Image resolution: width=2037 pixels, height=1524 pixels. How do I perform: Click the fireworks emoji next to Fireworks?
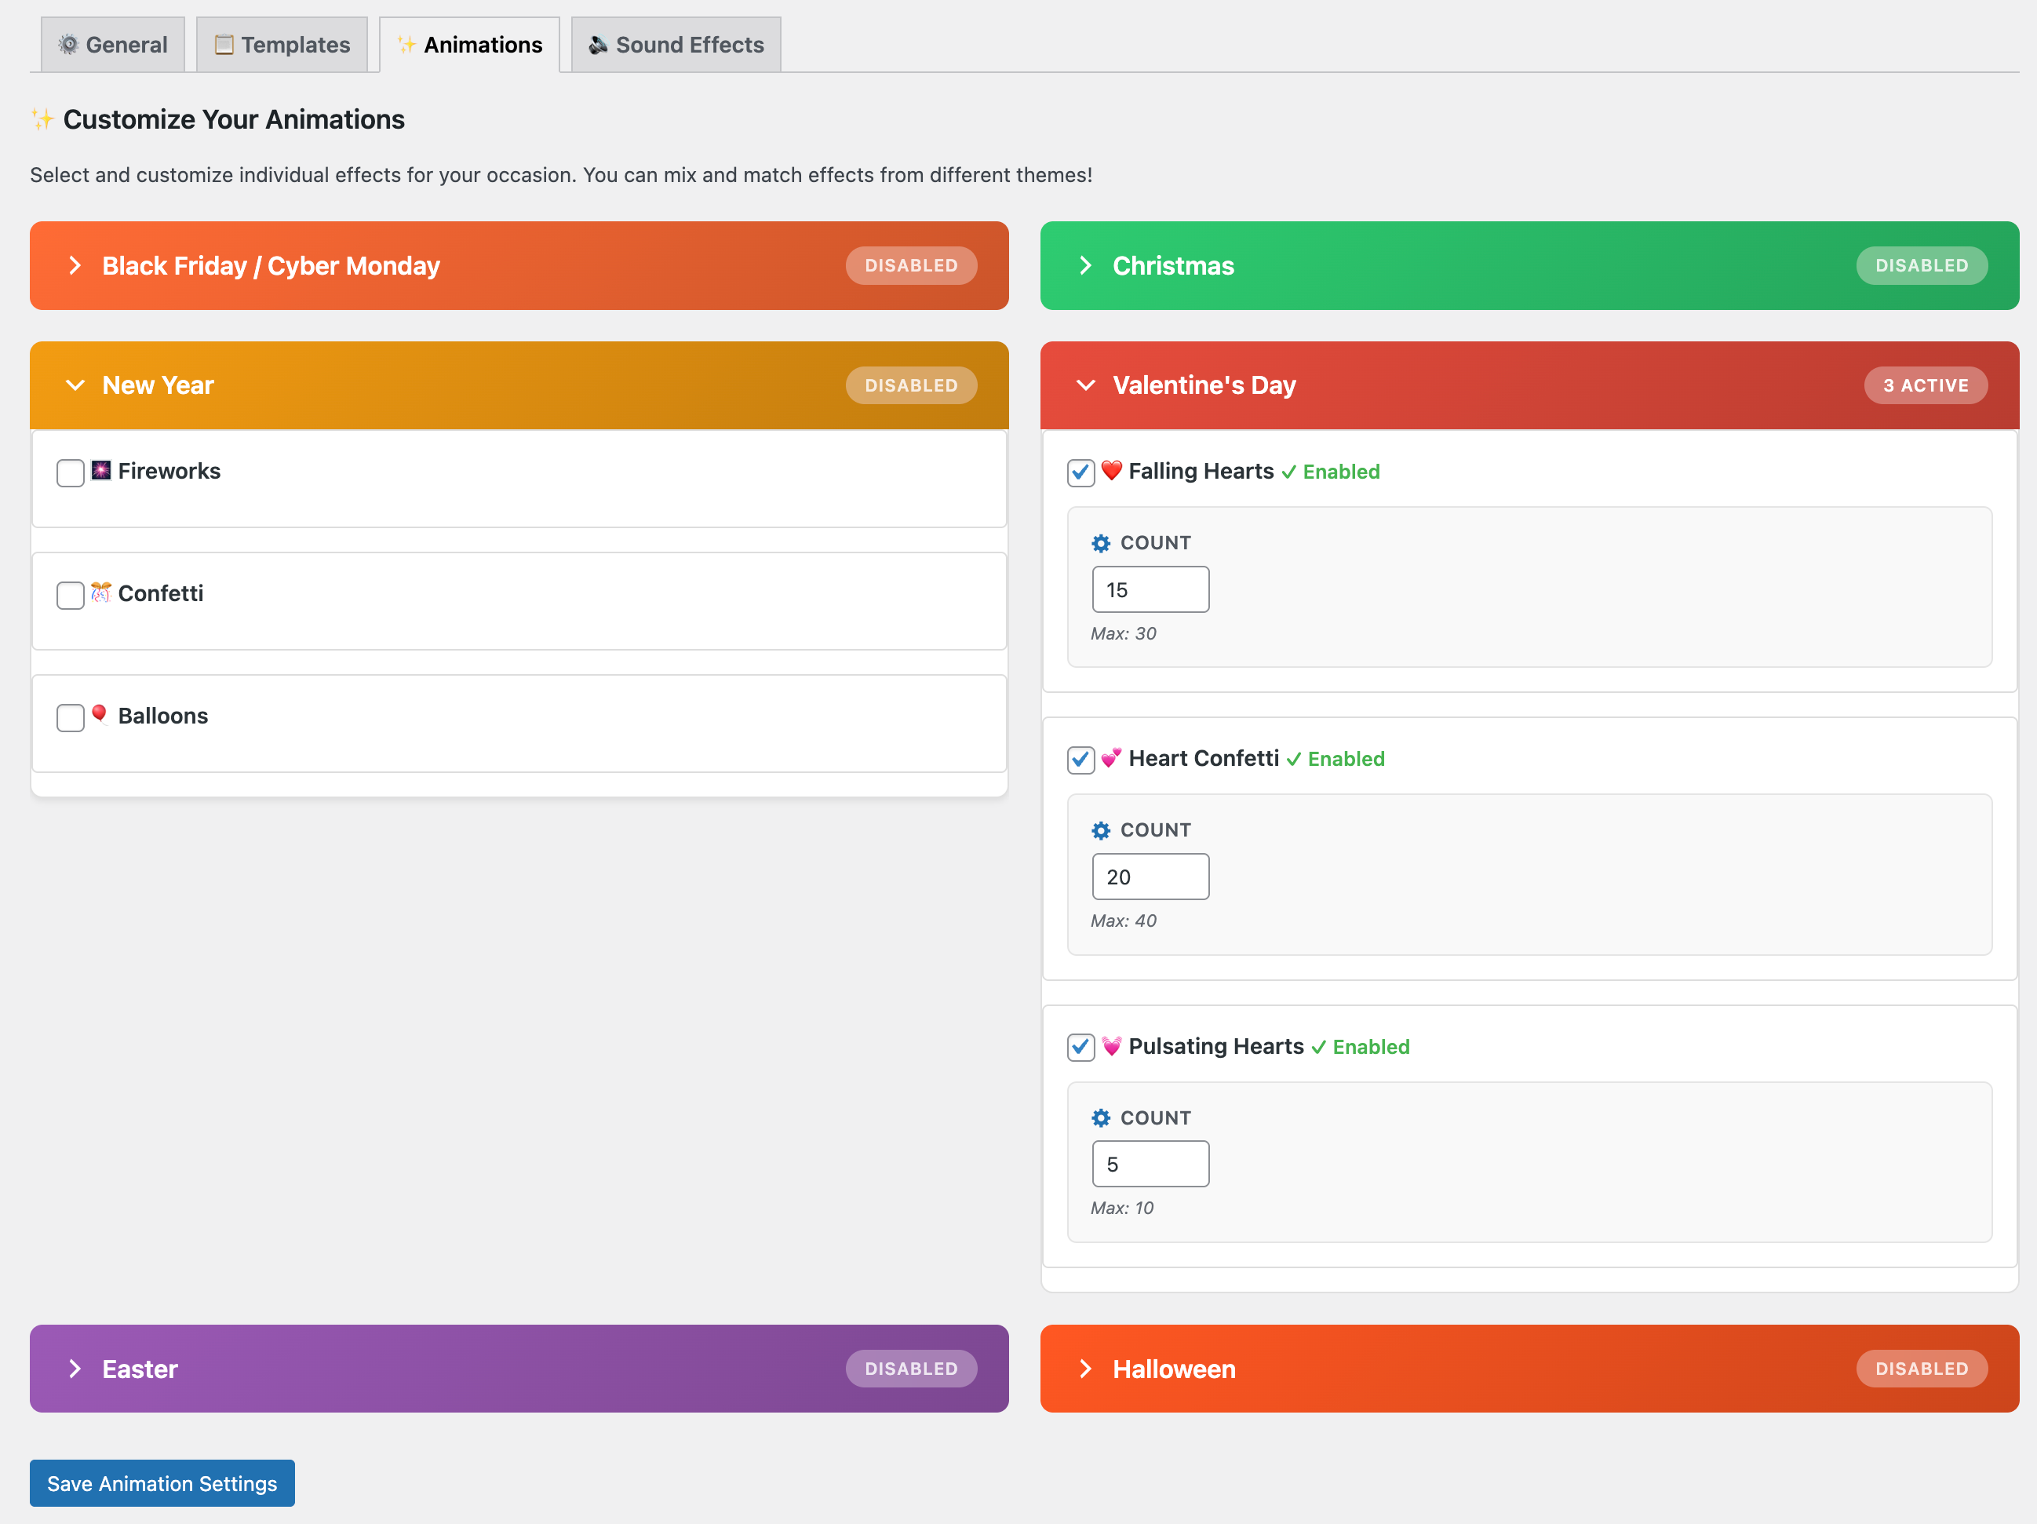point(101,471)
